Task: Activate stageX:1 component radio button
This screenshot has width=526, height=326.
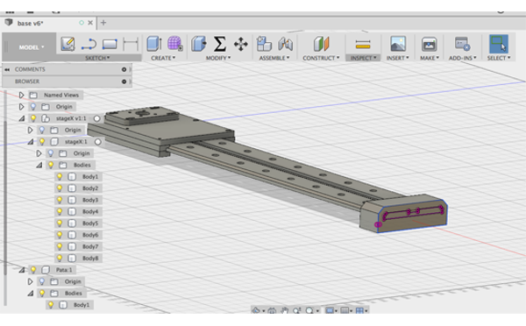Action: [x=97, y=142]
